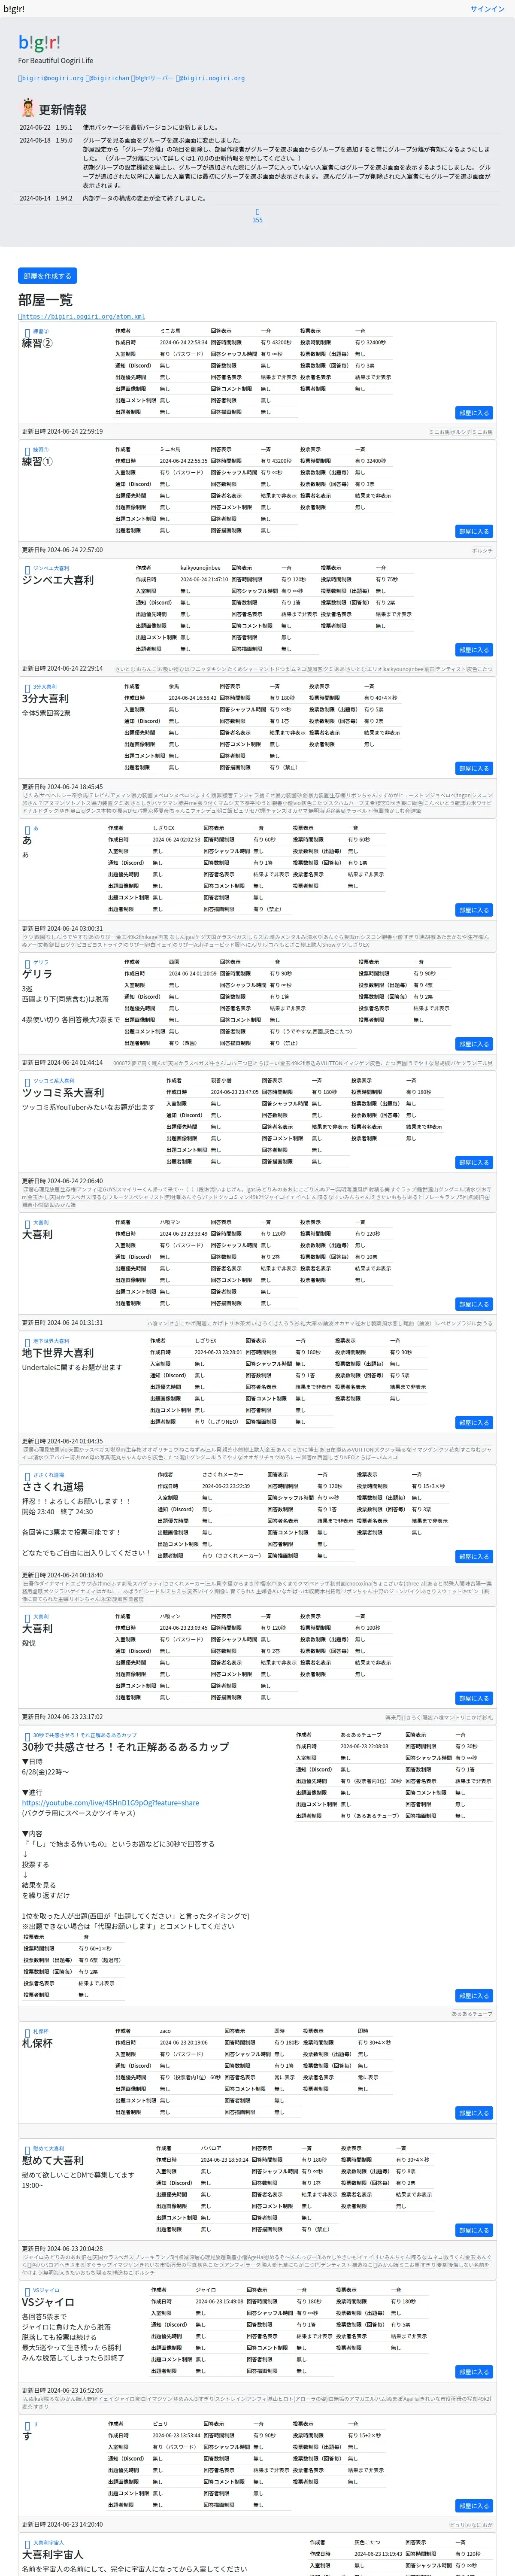Open the atom.xml feed link
The image size is (515, 2576).
pyautogui.click(x=81, y=316)
